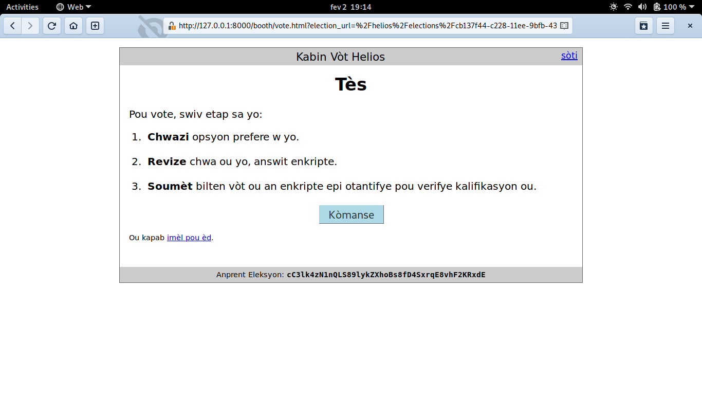Toggle reader mode icon in address bar
Image resolution: width=702 pixels, height=395 pixels.
564,26
